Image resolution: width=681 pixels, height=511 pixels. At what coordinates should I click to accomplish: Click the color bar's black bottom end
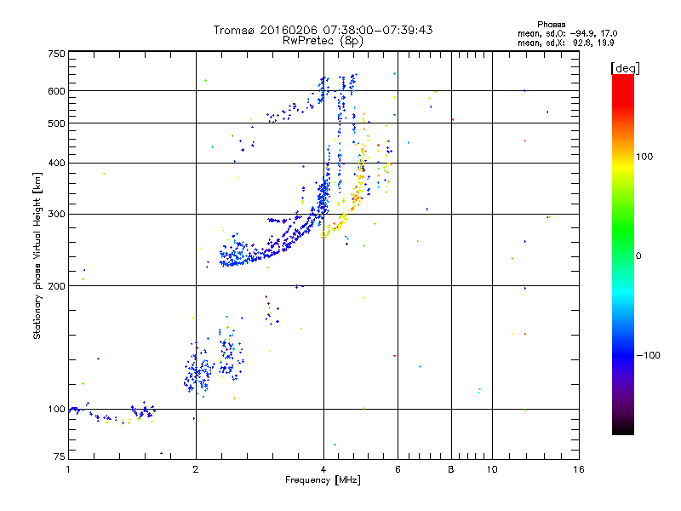[623, 429]
